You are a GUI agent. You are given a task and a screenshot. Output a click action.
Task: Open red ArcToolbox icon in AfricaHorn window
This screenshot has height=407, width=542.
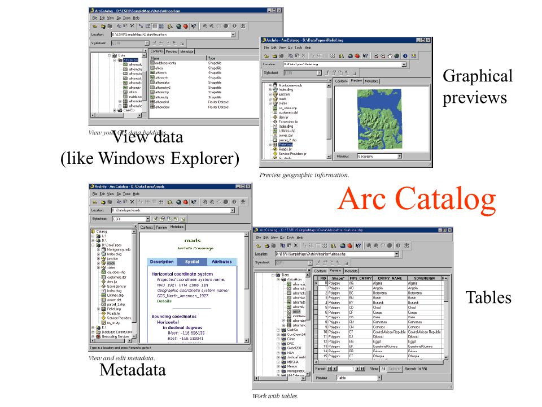coord(186,26)
